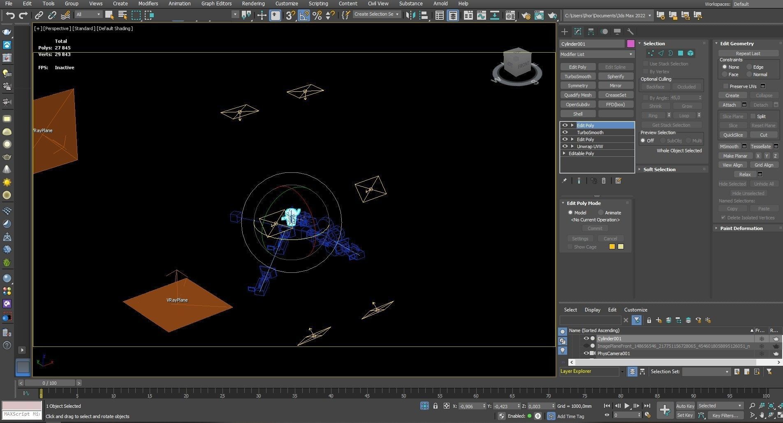
Task: Toggle the 3D Snaps icon
Action: (290, 15)
